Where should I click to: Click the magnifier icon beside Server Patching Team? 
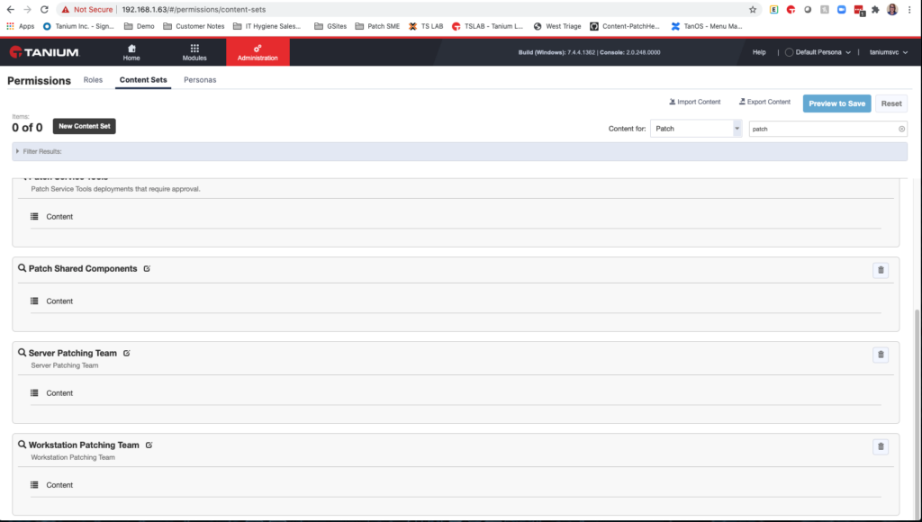coord(20,353)
